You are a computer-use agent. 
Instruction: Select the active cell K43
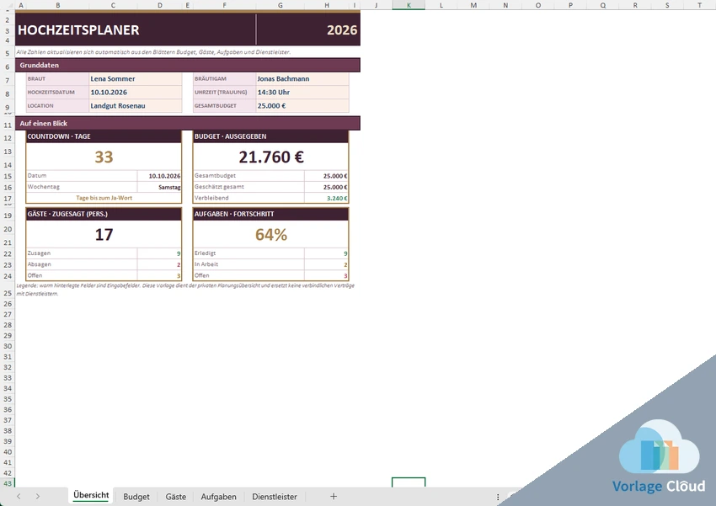click(x=409, y=482)
